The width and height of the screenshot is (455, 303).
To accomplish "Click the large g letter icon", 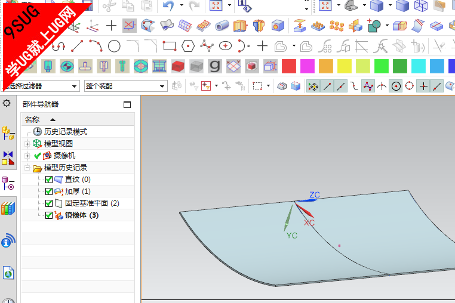I will pyautogui.click(x=215, y=66).
